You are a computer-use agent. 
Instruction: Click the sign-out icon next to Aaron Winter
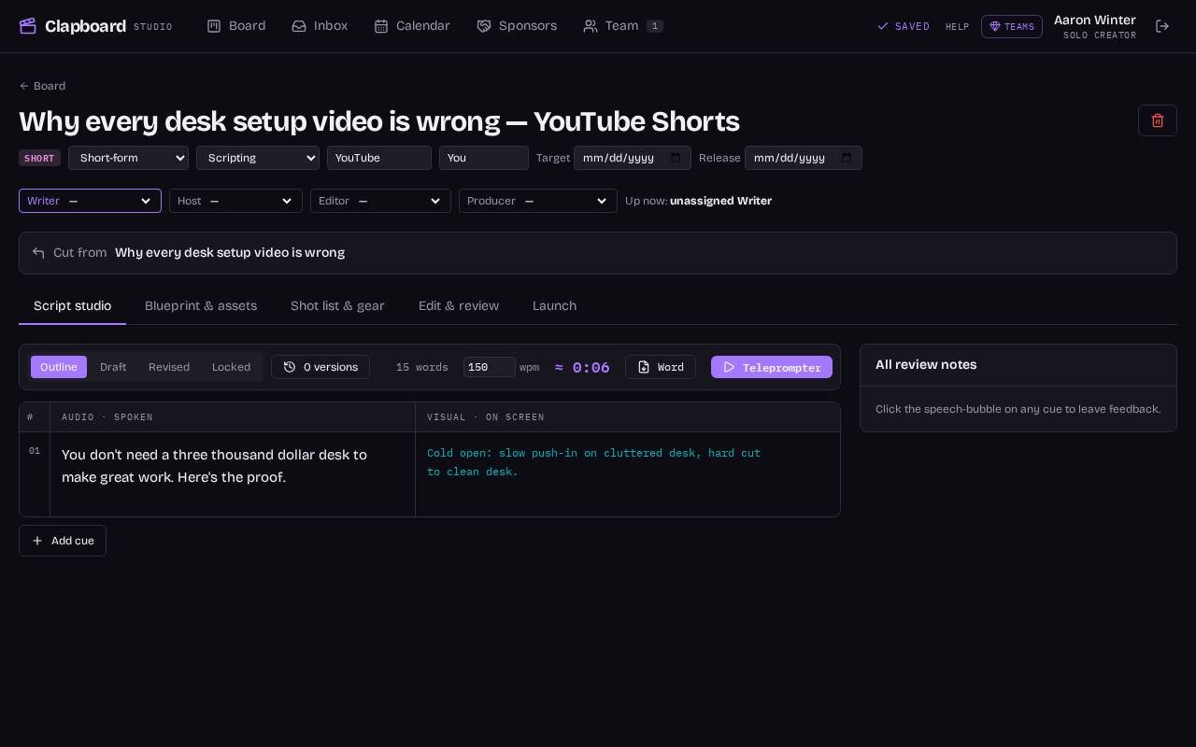[1162, 26]
